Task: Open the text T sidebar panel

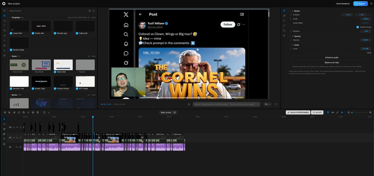Action: [4, 26]
